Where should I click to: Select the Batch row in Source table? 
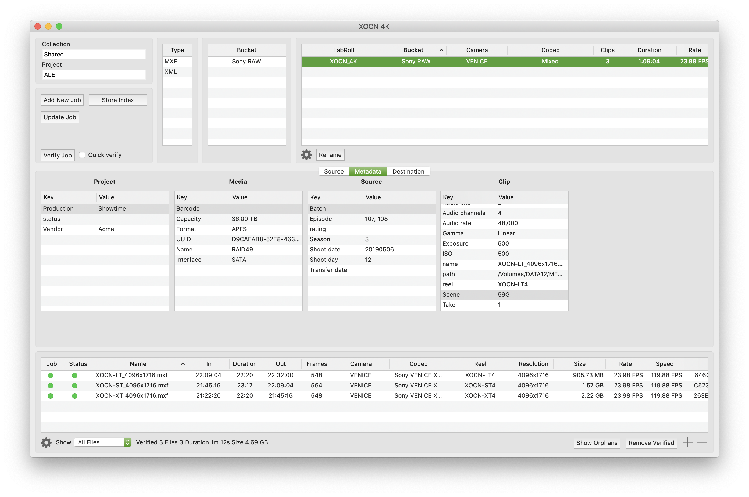pos(371,208)
